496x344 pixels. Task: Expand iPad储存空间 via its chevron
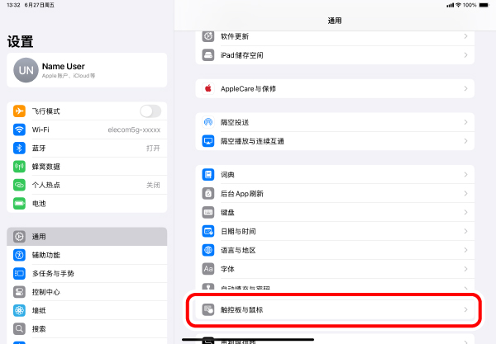click(465, 55)
